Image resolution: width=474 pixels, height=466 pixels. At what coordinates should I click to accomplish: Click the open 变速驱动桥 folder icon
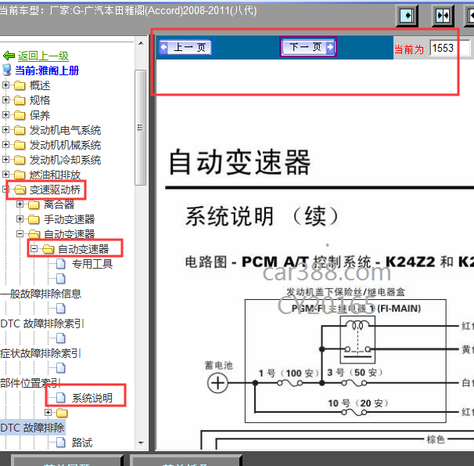coord(20,190)
